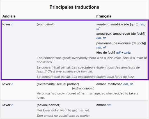This screenshot has width=149, height=119.
Task: Click the Anglais column header
Action: (x=9, y=16)
